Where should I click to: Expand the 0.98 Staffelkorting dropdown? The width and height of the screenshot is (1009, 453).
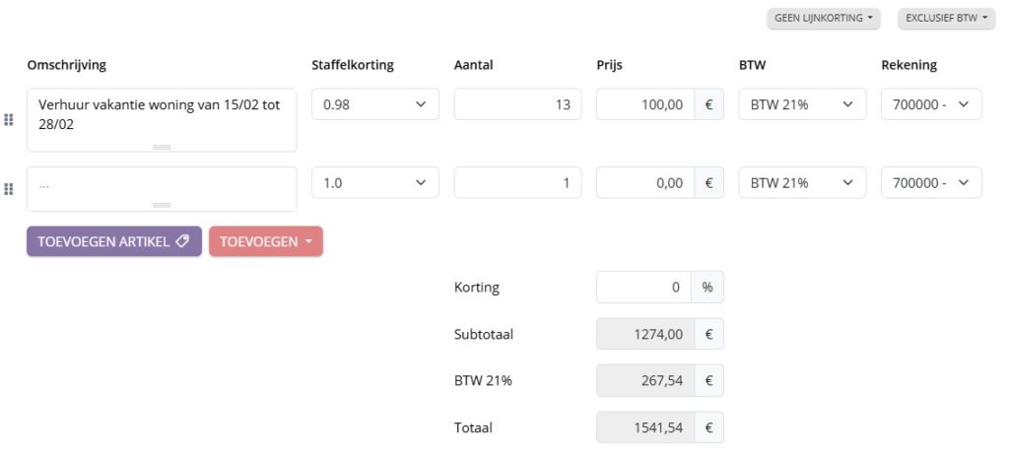(x=374, y=104)
